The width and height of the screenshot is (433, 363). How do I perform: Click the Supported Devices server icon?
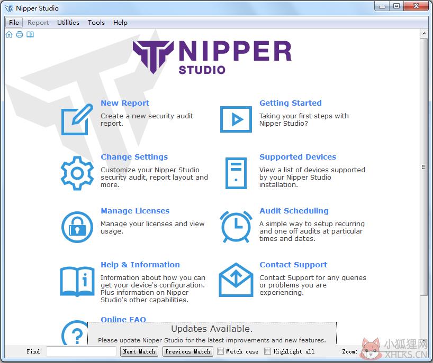point(236,173)
